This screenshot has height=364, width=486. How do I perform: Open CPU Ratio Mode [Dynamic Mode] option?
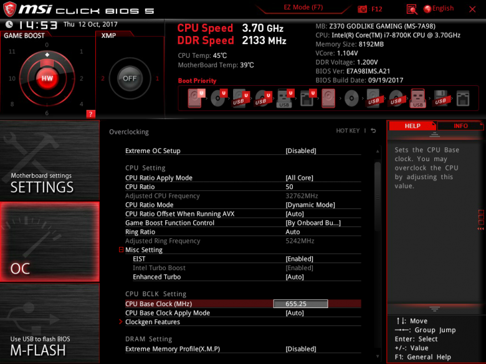[x=243, y=205]
